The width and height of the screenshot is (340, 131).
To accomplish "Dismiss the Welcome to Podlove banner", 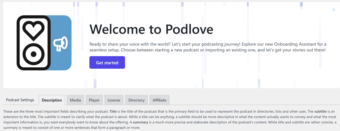I will 333,10.
